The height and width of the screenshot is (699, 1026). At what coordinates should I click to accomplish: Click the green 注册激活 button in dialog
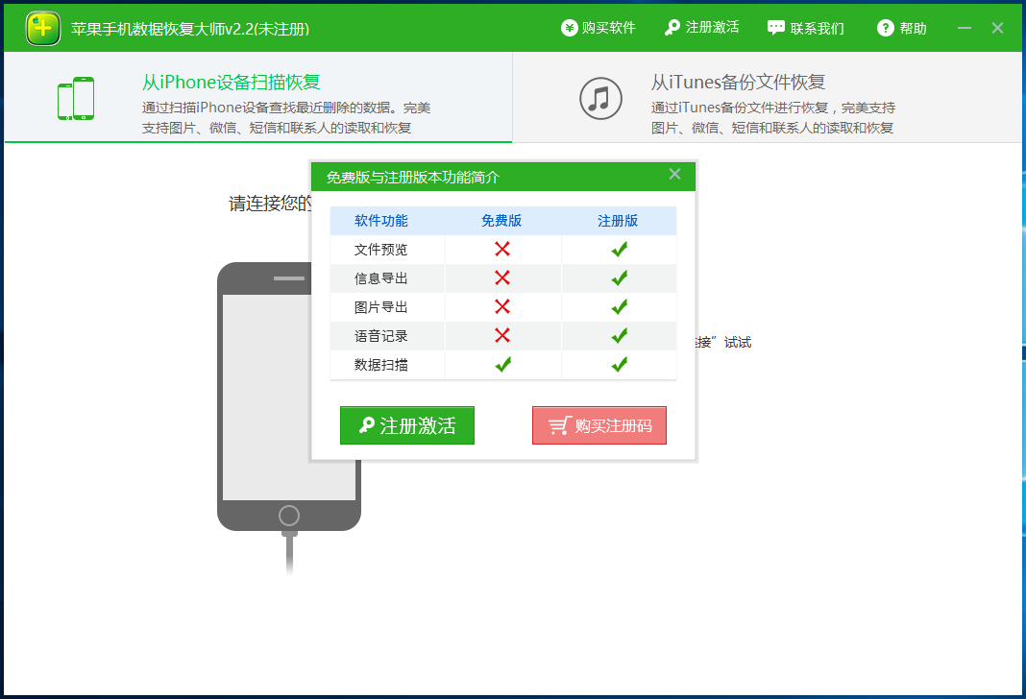[x=407, y=425]
